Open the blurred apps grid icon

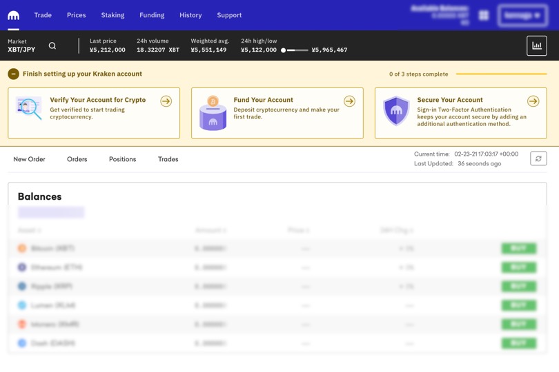tap(484, 15)
